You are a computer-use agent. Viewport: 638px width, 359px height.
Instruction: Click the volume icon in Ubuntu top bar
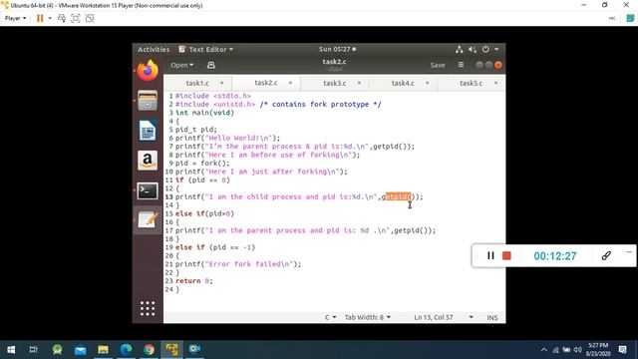click(x=472, y=49)
